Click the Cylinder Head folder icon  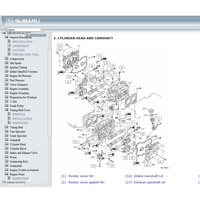6,144
